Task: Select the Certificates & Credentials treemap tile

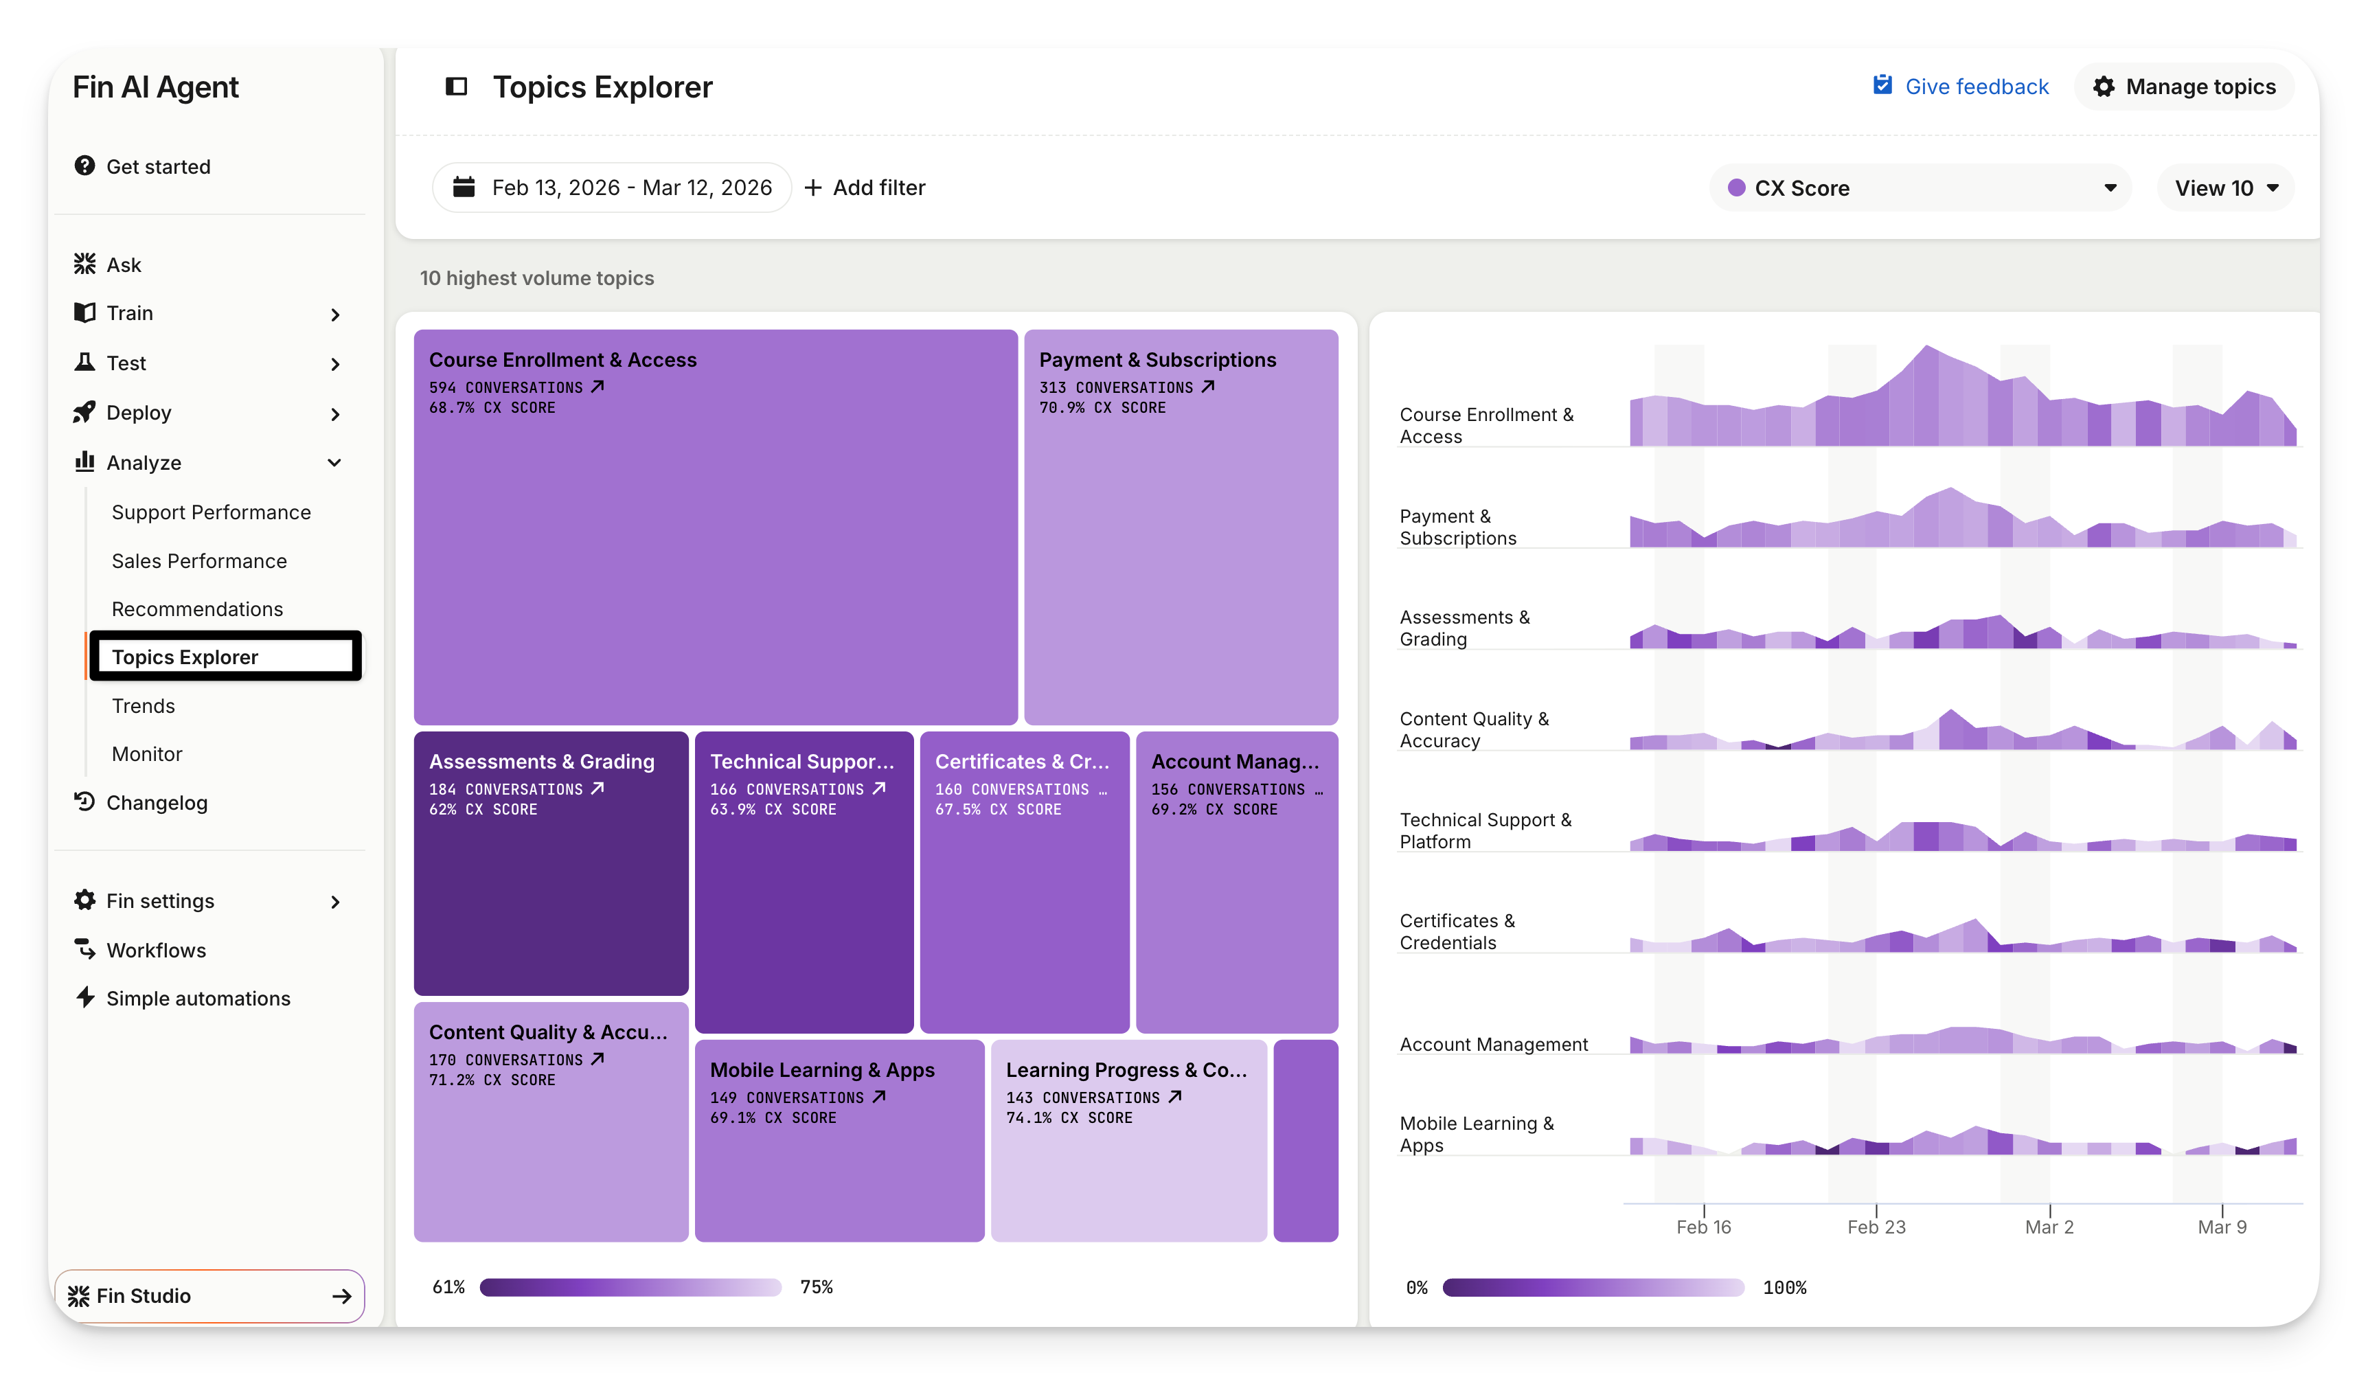Action: tap(1024, 882)
